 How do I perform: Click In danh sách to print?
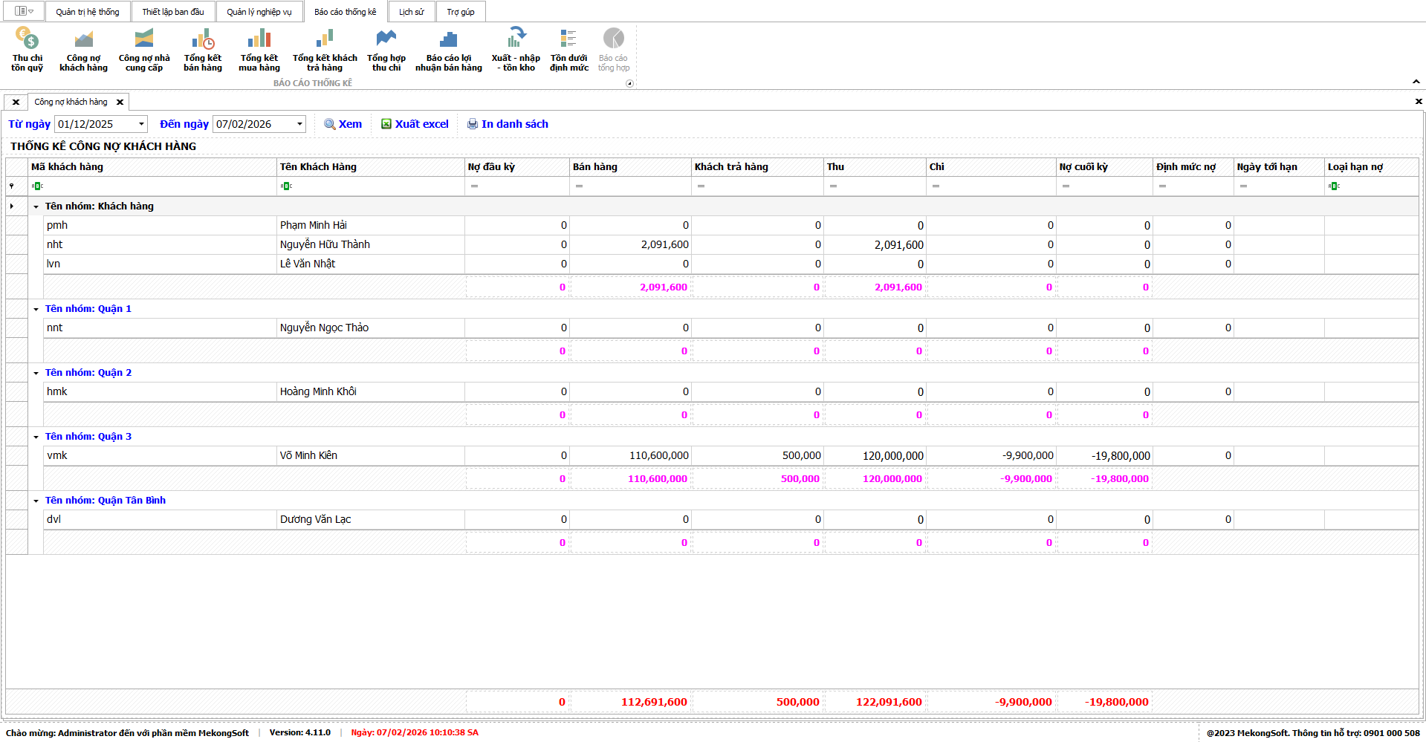pyautogui.click(x=508, y=124)
